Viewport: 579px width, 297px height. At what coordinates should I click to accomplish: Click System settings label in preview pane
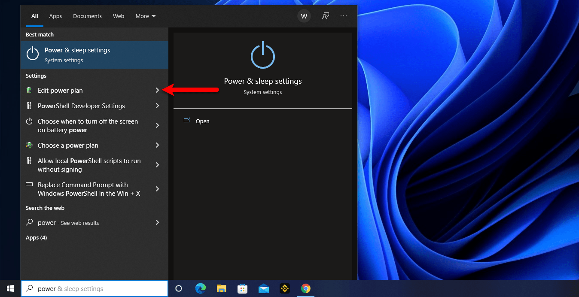(x=263, y=92)
